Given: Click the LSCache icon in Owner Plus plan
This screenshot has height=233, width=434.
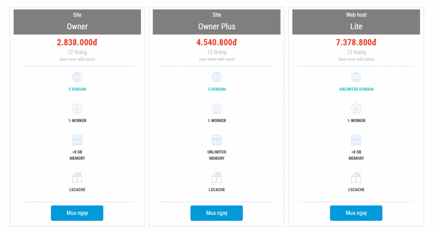Looking at the screenshot, I should pyautogui.click(x=217, y=178).
